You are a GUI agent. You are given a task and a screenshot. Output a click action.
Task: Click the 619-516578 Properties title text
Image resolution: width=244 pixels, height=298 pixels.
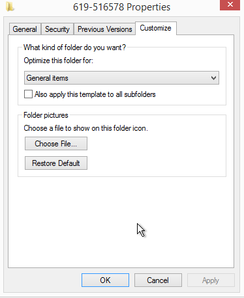(x=121, y=7)
